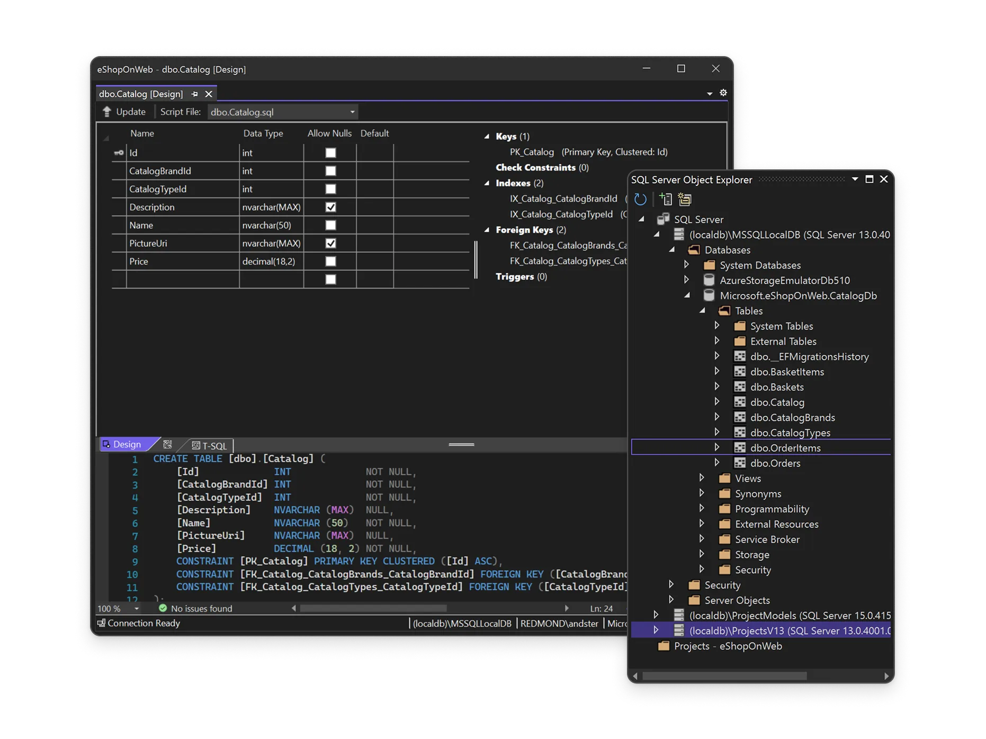986x739 pixels.
Task: Collapse the Foreign Keys section
Action: pos(487,230)
